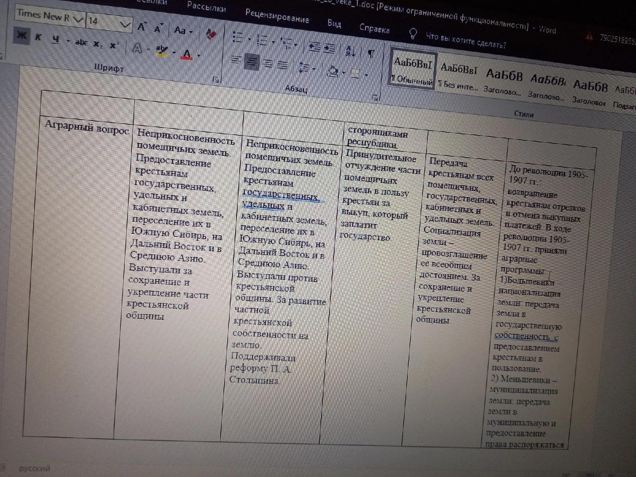636x477 pixels.
Task: Decrease paragraph indent
Action: pyautogui.click(x=314, y=47)
